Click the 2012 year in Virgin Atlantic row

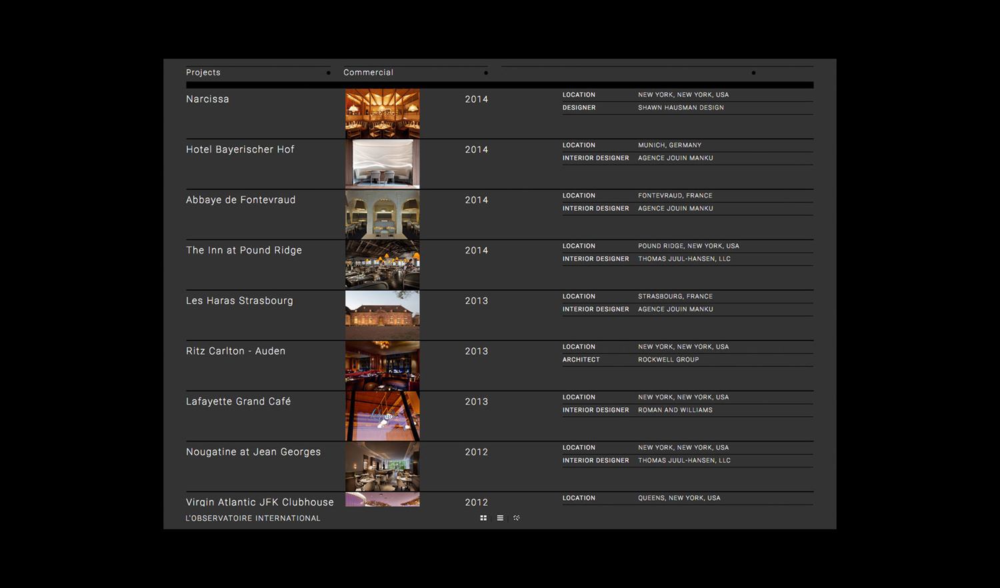click(477, 503)
